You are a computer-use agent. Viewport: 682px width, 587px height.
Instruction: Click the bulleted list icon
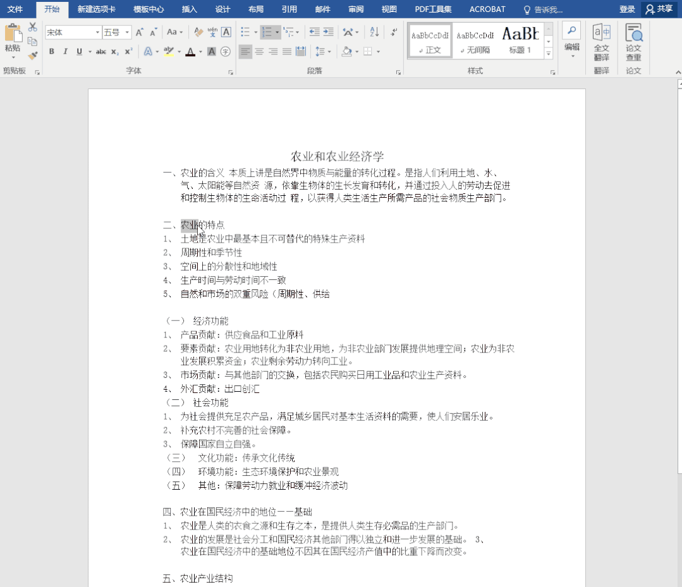point(245,32)
